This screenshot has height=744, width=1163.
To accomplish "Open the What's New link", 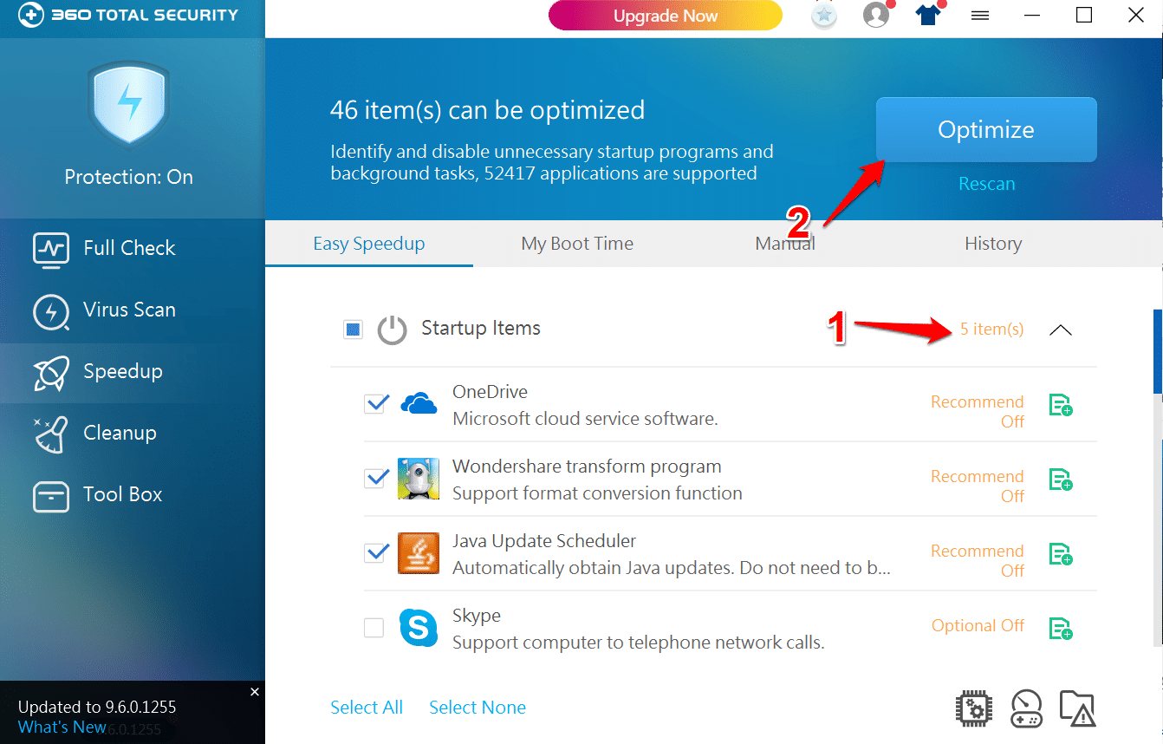I will pos(62,728).
